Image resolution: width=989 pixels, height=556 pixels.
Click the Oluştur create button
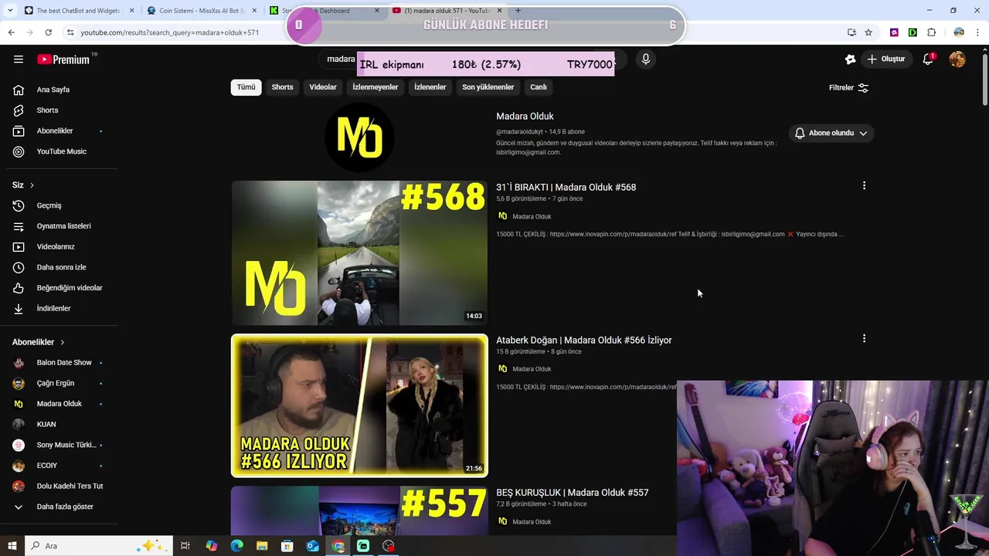[886, 59]
